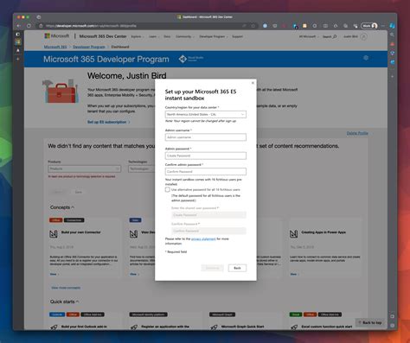Add a sidebar app with plus icon
This screenshot has height=343, width=410.
pos(392,77)
